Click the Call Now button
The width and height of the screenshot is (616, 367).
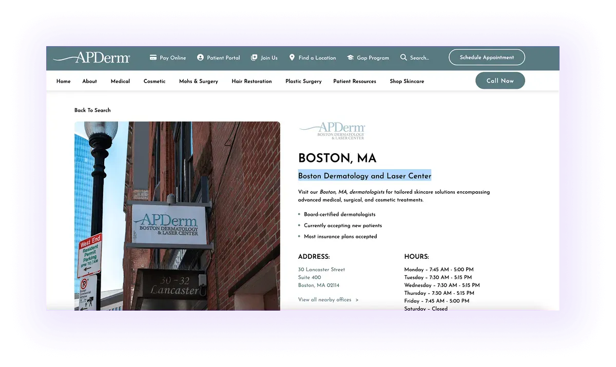(x=500, y=80)
